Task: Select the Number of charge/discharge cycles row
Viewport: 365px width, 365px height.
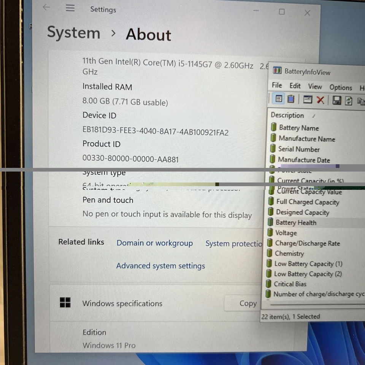Action: click(x=319, y=294)
